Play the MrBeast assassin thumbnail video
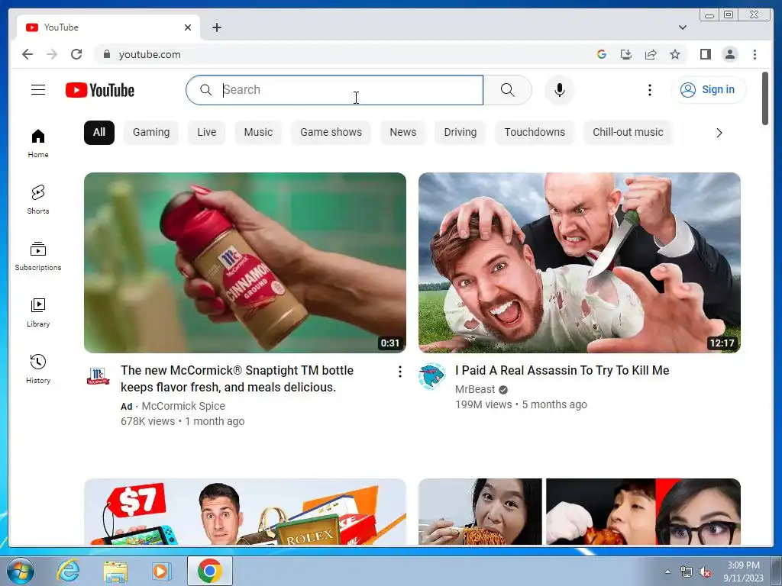Screen dimensions: 782x586 point(580,262)
